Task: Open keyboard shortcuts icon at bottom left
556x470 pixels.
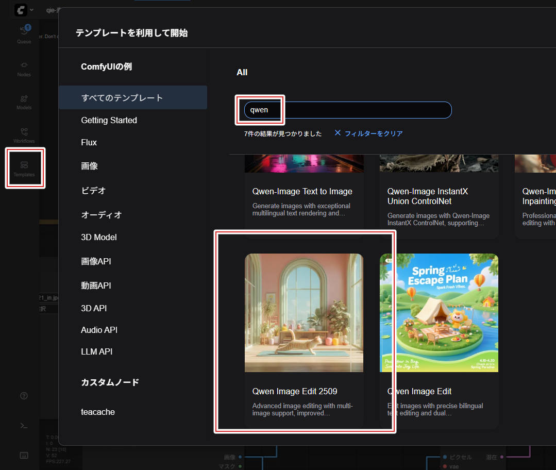Action: coord(24,455)
